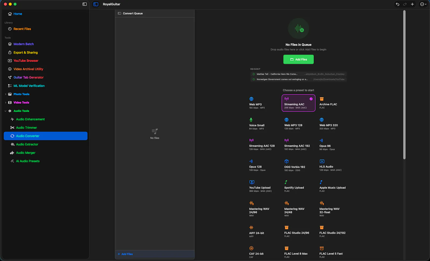Open Recent Files in the Library
This screenshot has height=261, width=430.
pyautogui.click(x=45, y=29)
